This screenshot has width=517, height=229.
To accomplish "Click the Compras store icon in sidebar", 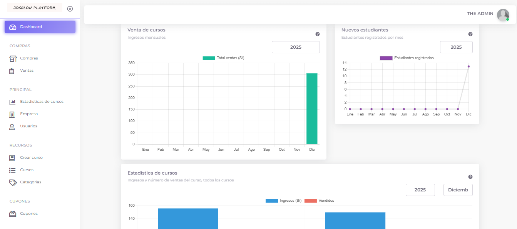I will (x=13, y=58).
